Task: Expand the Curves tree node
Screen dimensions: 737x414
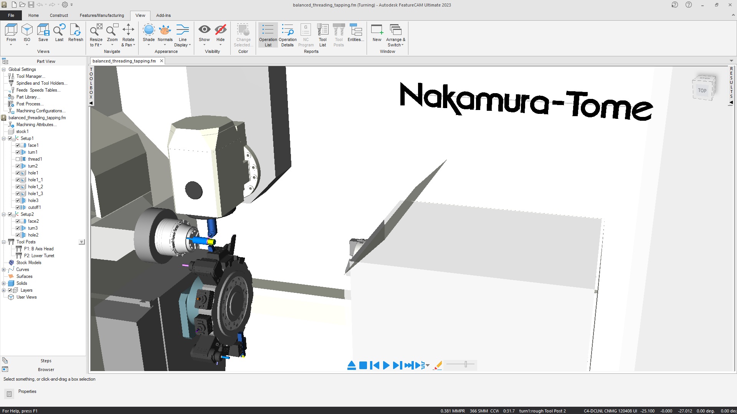Action: tap(4, 269)
